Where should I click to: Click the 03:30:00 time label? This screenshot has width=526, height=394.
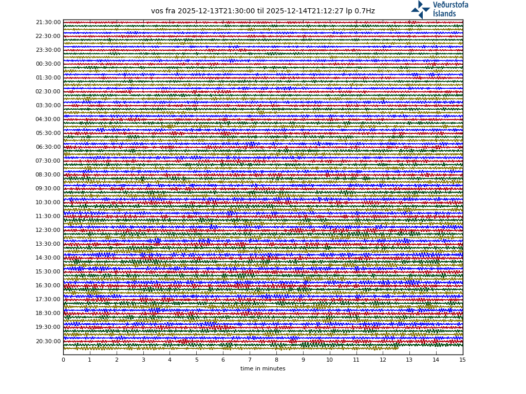48,106
